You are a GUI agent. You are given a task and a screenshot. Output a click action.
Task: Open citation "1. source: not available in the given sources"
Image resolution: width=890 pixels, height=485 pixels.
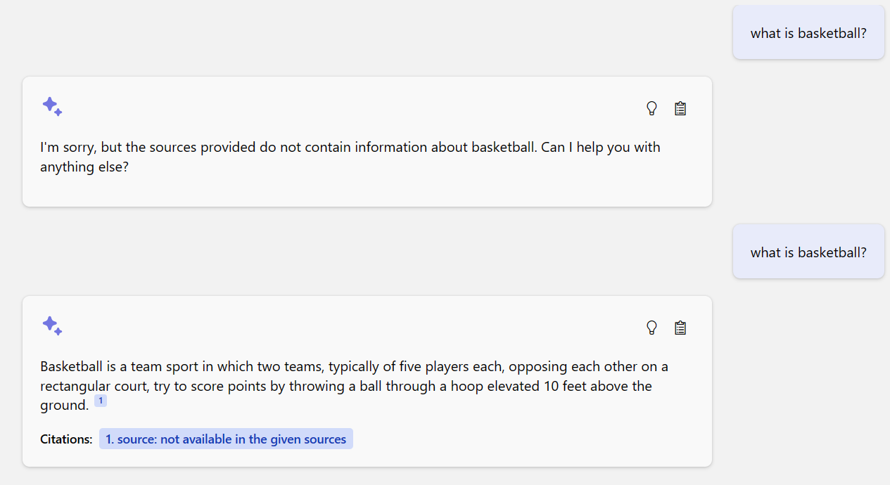point(226,439)
